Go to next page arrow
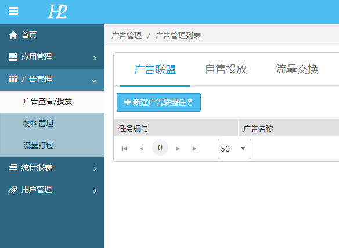This screenshot has height=248, width=339. 178,149
